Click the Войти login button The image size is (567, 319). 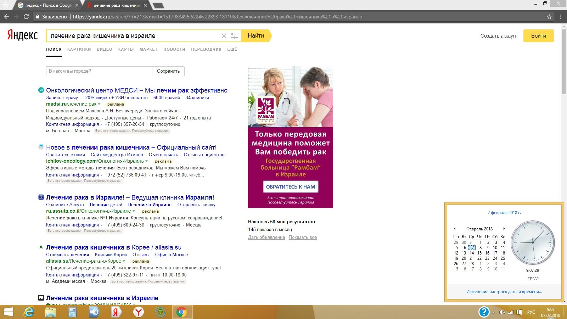pos(538,36)
